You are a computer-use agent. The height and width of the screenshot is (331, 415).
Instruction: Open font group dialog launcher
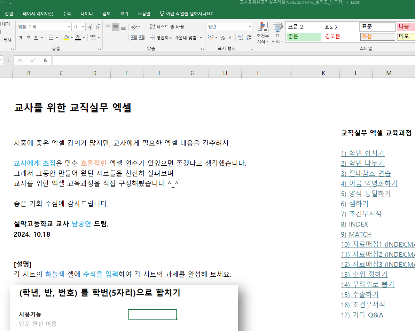pos(100,49)
